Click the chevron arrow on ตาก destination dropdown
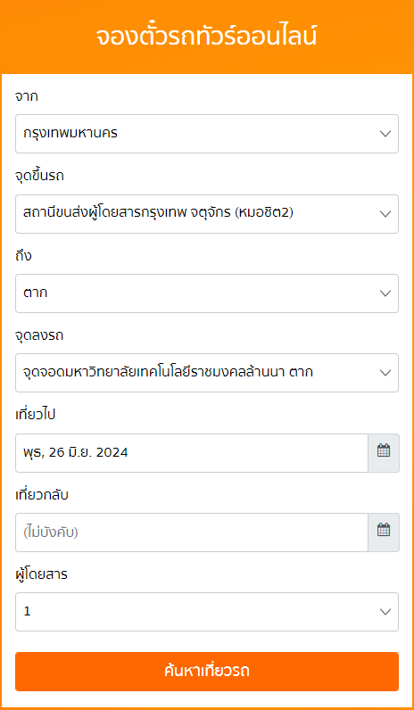414x710 pixels. (x=385, y=293)
